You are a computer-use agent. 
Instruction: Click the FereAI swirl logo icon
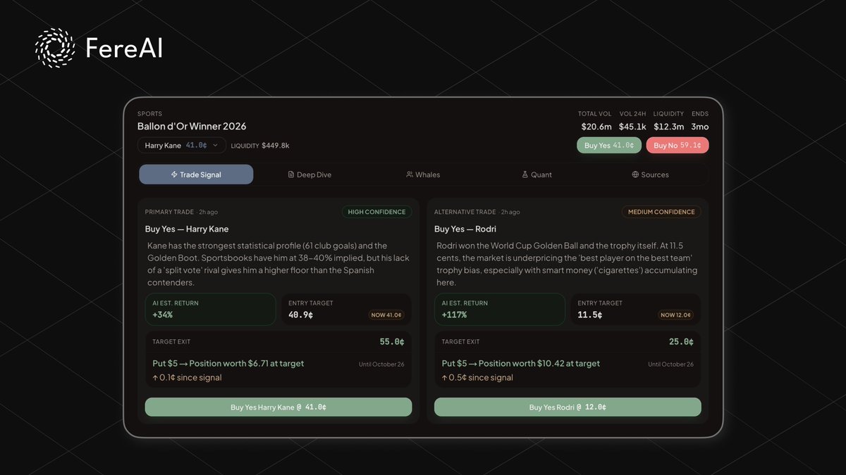pos(55,48)
